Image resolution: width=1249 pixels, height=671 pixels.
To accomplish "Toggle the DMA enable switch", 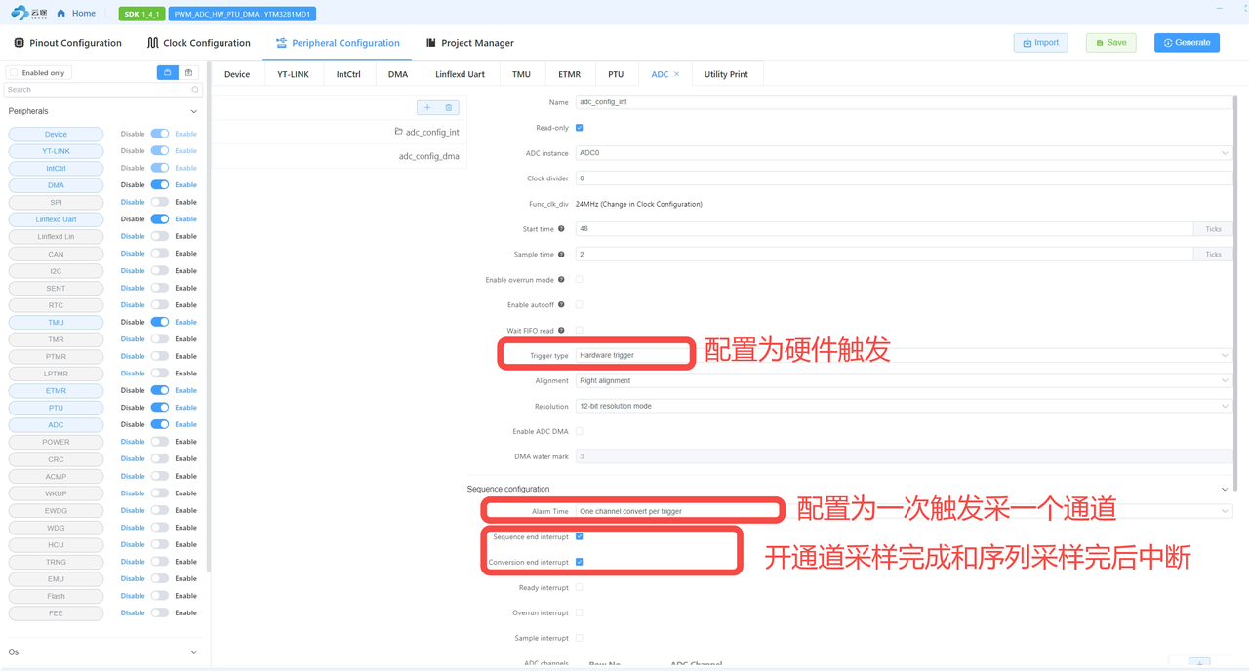I will pyautogui.click(x=160, y=185).
